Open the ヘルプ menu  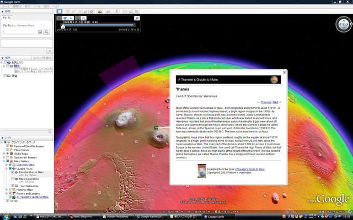pyautogui.click(x=56, y=6)
